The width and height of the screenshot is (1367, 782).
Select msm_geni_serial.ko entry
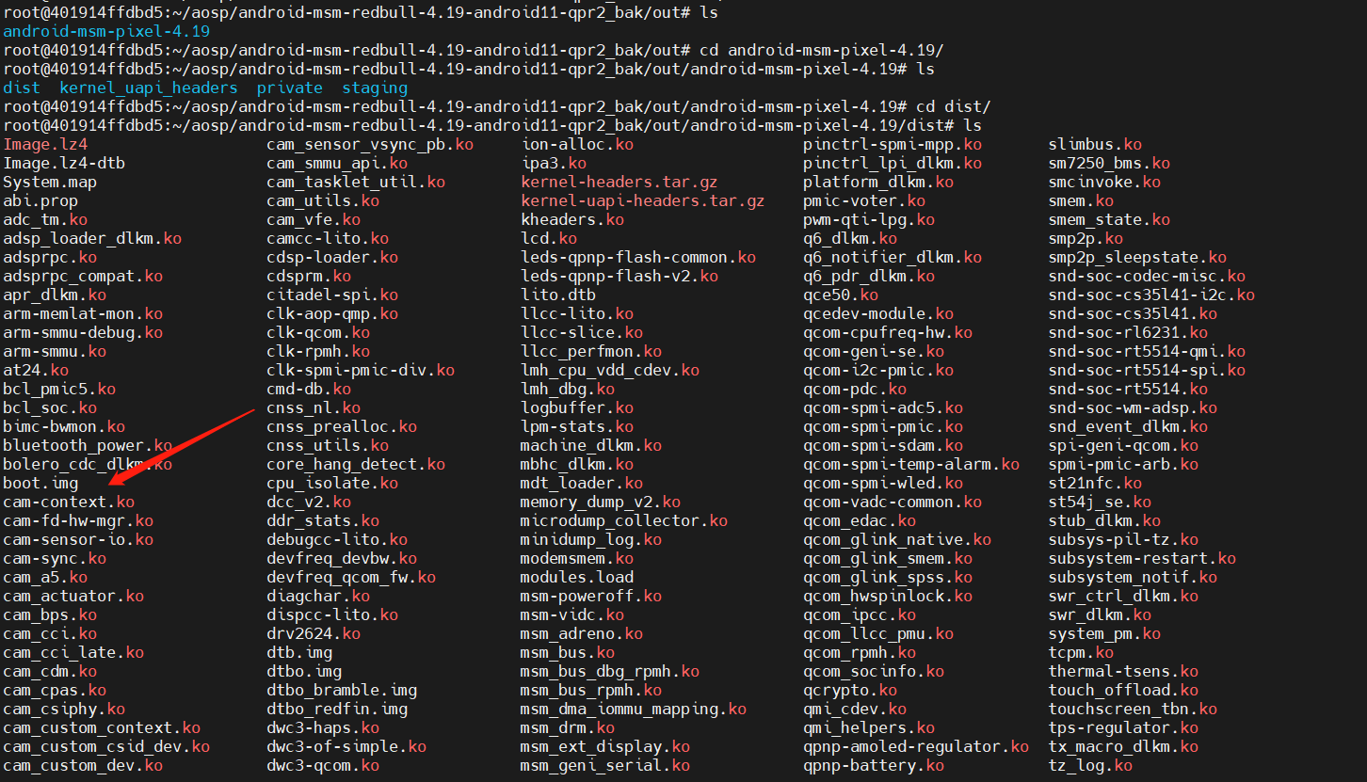pyautogui.click(x=605, y=765)
